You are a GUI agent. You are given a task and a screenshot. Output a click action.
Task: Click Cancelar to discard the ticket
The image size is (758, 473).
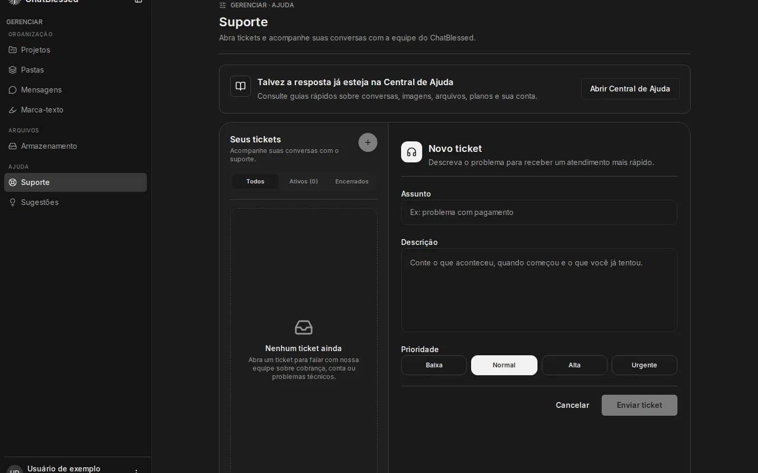coord(572,405)
